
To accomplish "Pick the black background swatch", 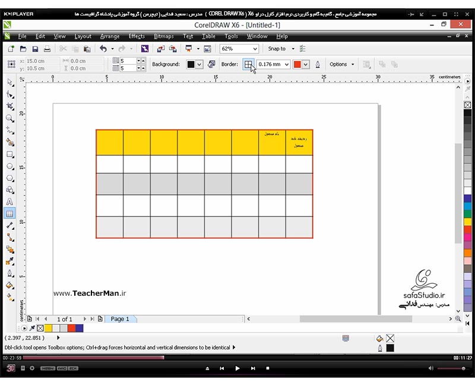I will click(x=191, y=64).
